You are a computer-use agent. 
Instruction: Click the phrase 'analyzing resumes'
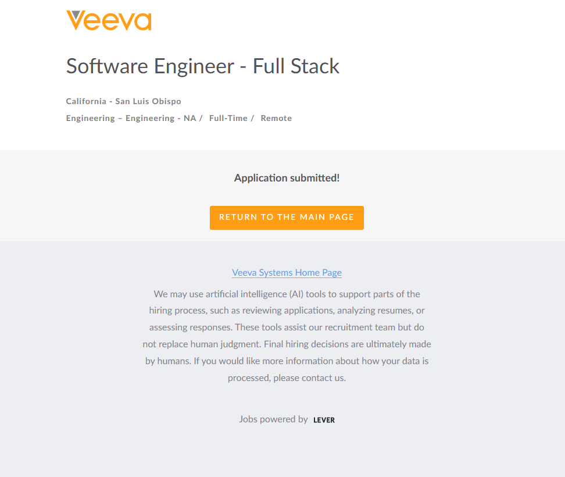coord(373,311)
